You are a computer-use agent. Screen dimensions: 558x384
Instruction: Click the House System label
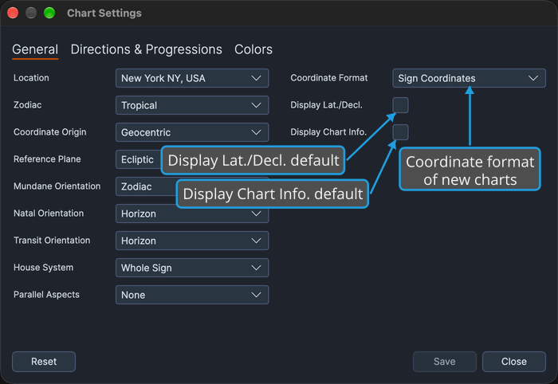[x=43, y=268]
